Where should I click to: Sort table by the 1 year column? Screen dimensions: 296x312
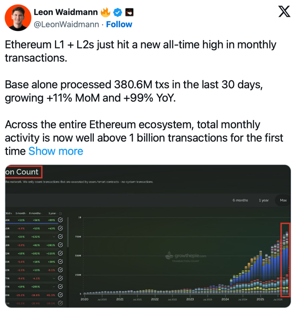[x=52, y=213]
